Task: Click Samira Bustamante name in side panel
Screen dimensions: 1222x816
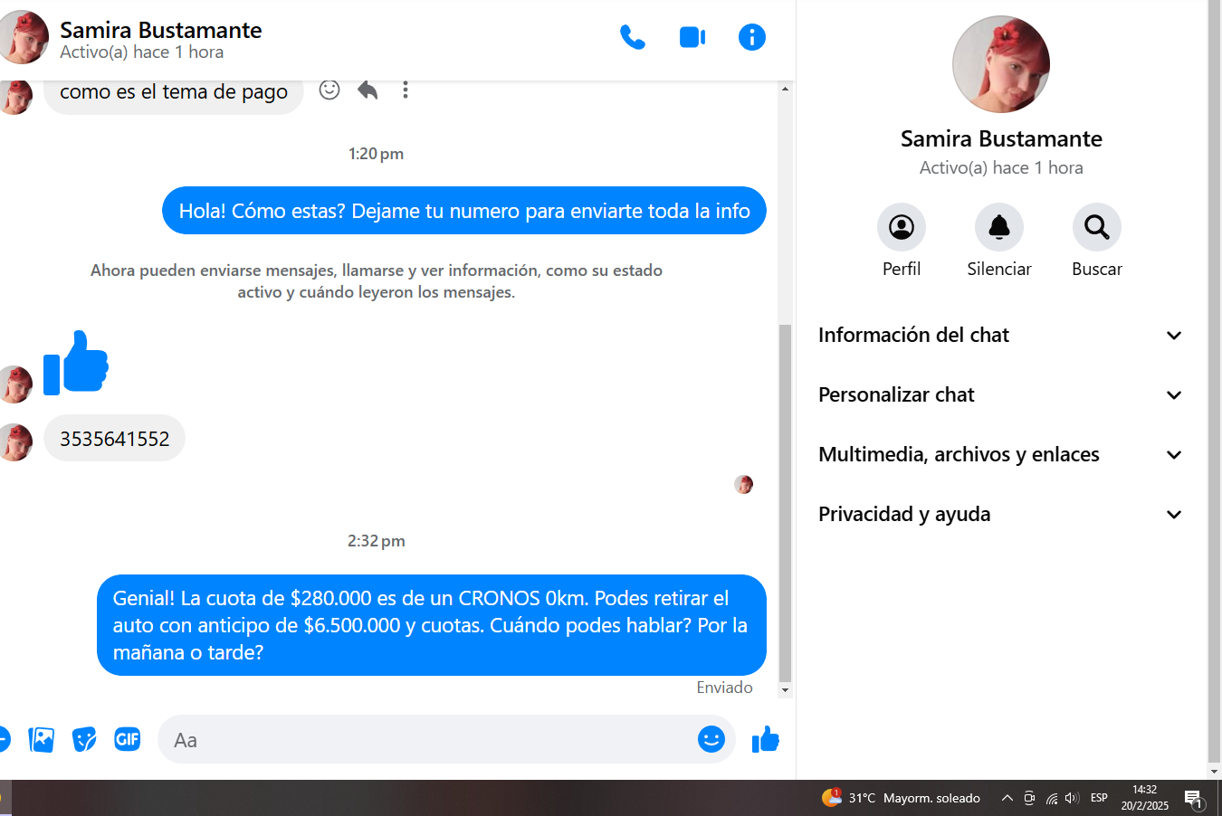Action: tap(1001, 138)
